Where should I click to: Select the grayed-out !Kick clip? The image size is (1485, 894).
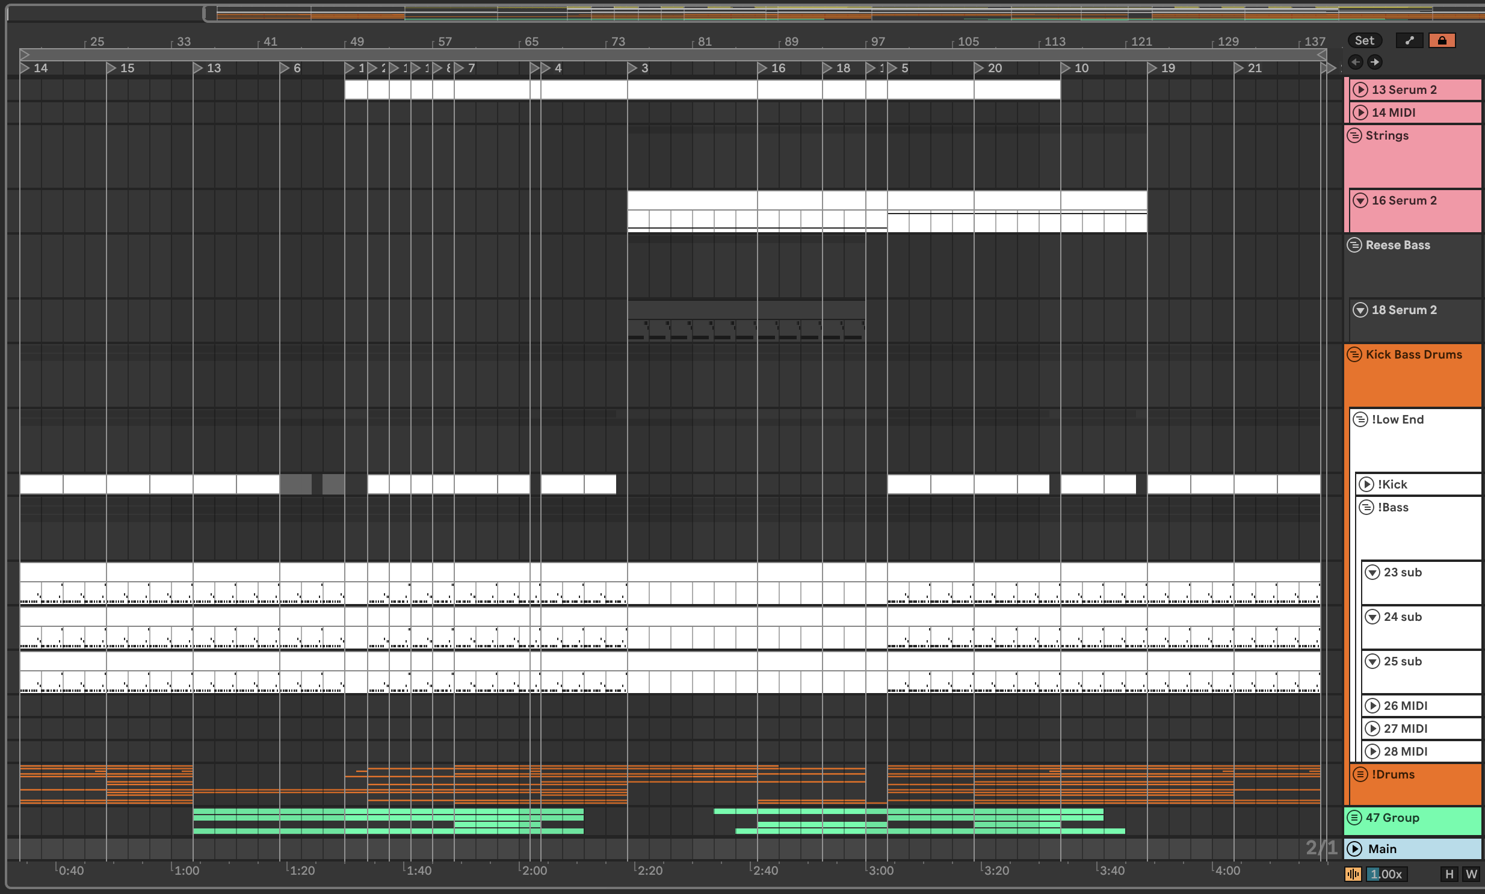coord(296,484)
